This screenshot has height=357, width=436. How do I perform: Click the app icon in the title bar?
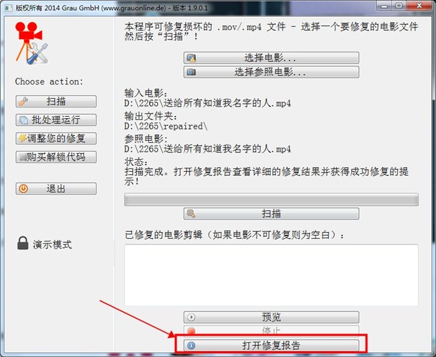(x=9, y=7)
